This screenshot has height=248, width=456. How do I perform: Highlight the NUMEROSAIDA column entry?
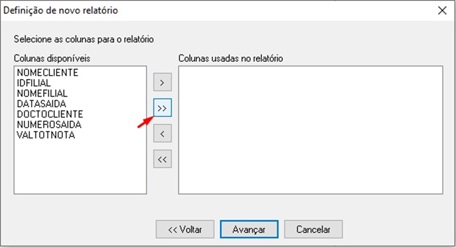[49, 125]
